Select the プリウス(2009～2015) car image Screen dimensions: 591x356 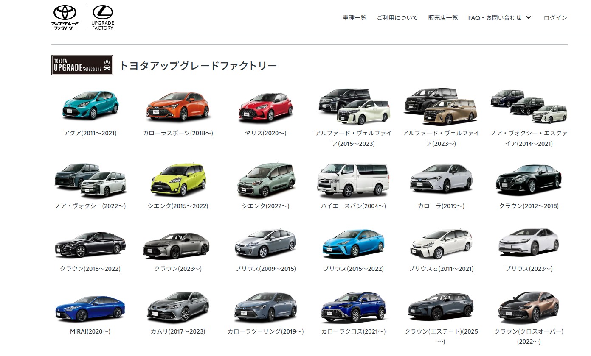coord(266,243)
